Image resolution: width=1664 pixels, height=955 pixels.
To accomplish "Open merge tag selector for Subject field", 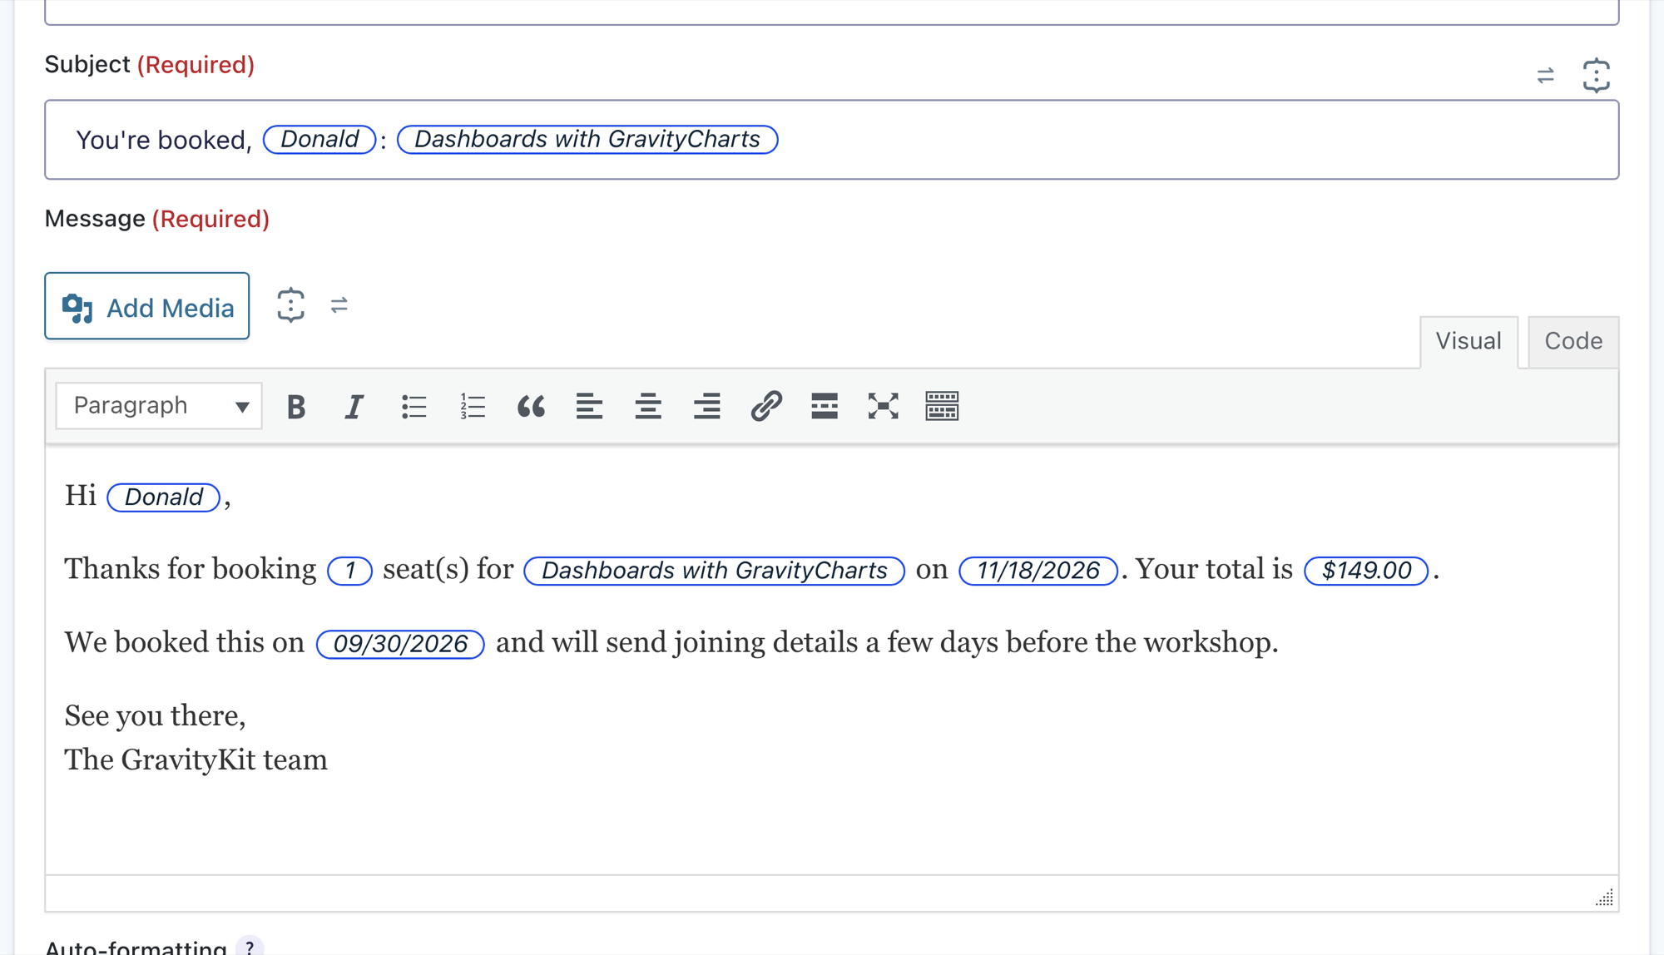I will tap(1597, 76).
